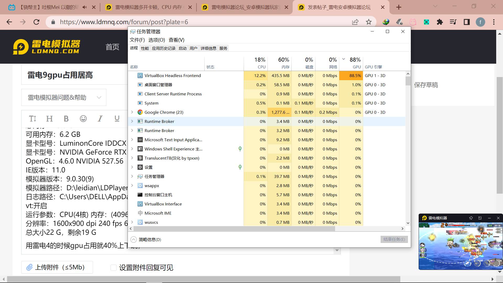Click the LDPlayer logo on the site header

coord(47,47)
